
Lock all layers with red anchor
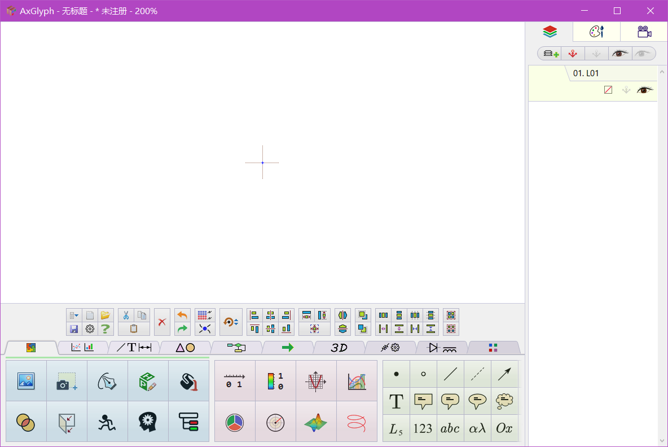coord(573,53)
